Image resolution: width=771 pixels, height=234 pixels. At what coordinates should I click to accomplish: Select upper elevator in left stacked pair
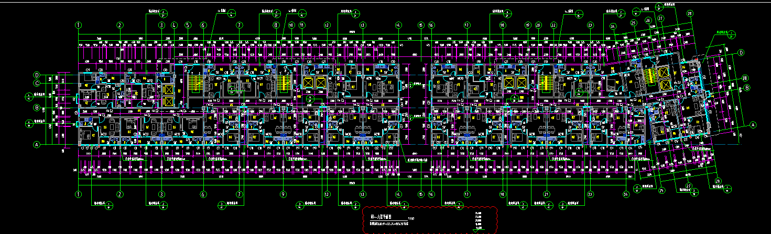click(169, 90)
